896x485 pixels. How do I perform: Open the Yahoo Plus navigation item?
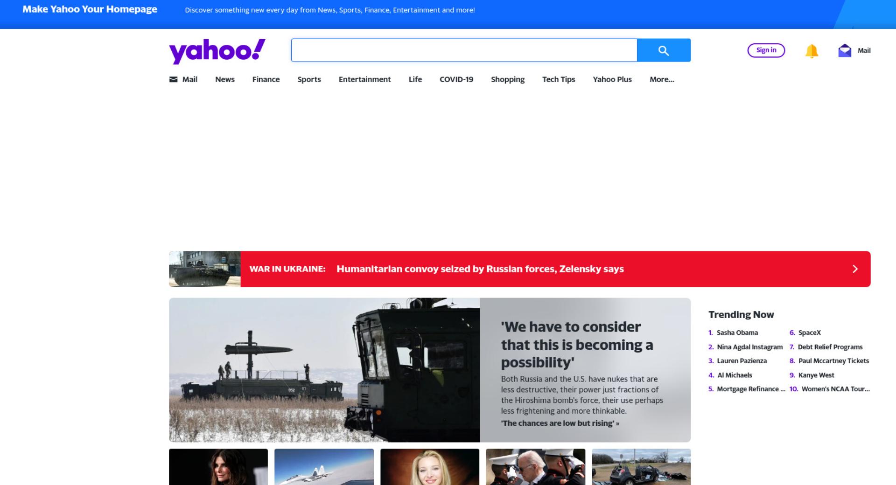coord(612,79)
